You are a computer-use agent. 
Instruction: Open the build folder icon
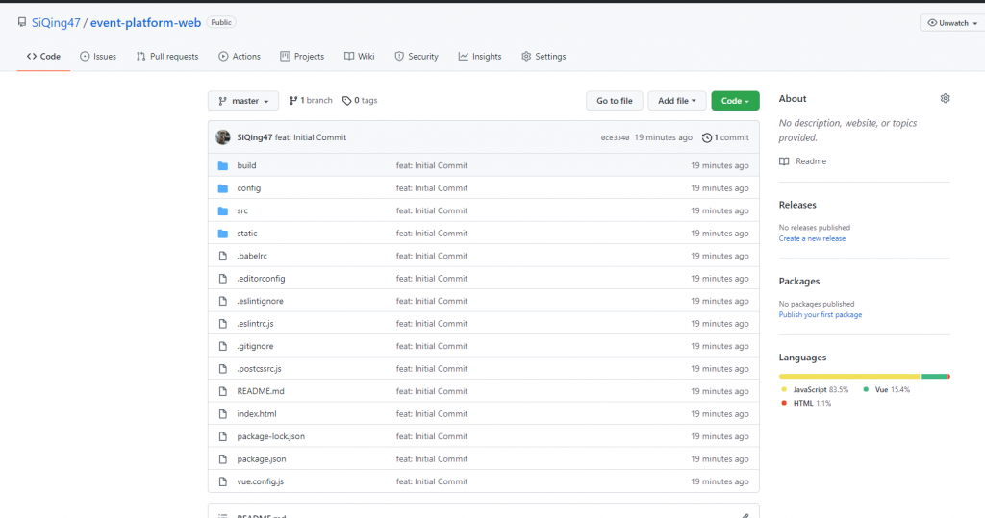tap(223, 165)
